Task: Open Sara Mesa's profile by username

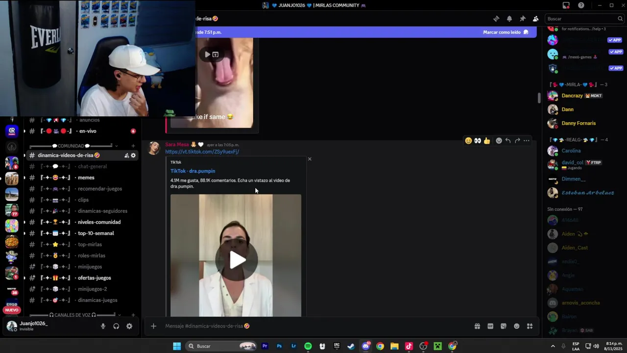Action: pyautogui.click(x=177, y=145)
